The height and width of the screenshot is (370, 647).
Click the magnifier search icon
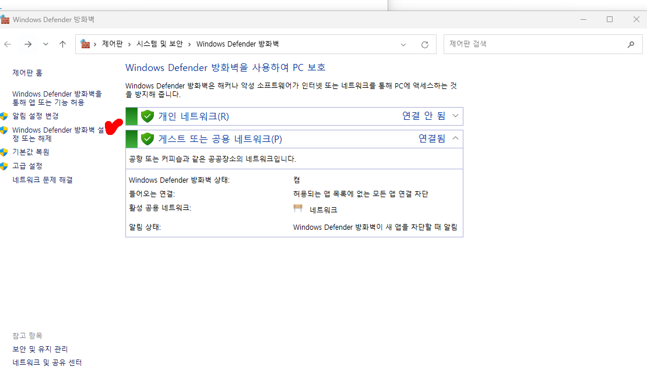631,44
